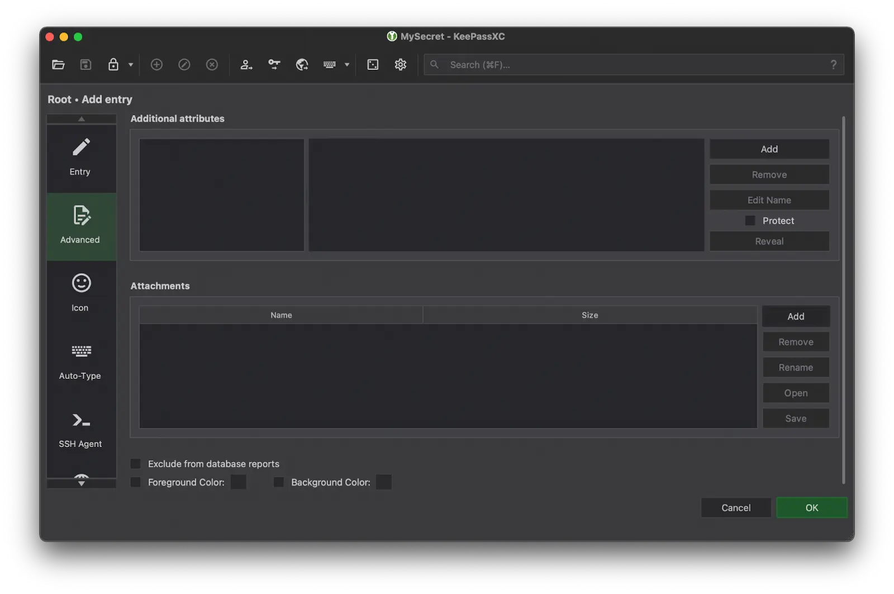This screenshot has width=894, height=594.
Task: Enable the Foreground Color option
Action: [135, 482]
